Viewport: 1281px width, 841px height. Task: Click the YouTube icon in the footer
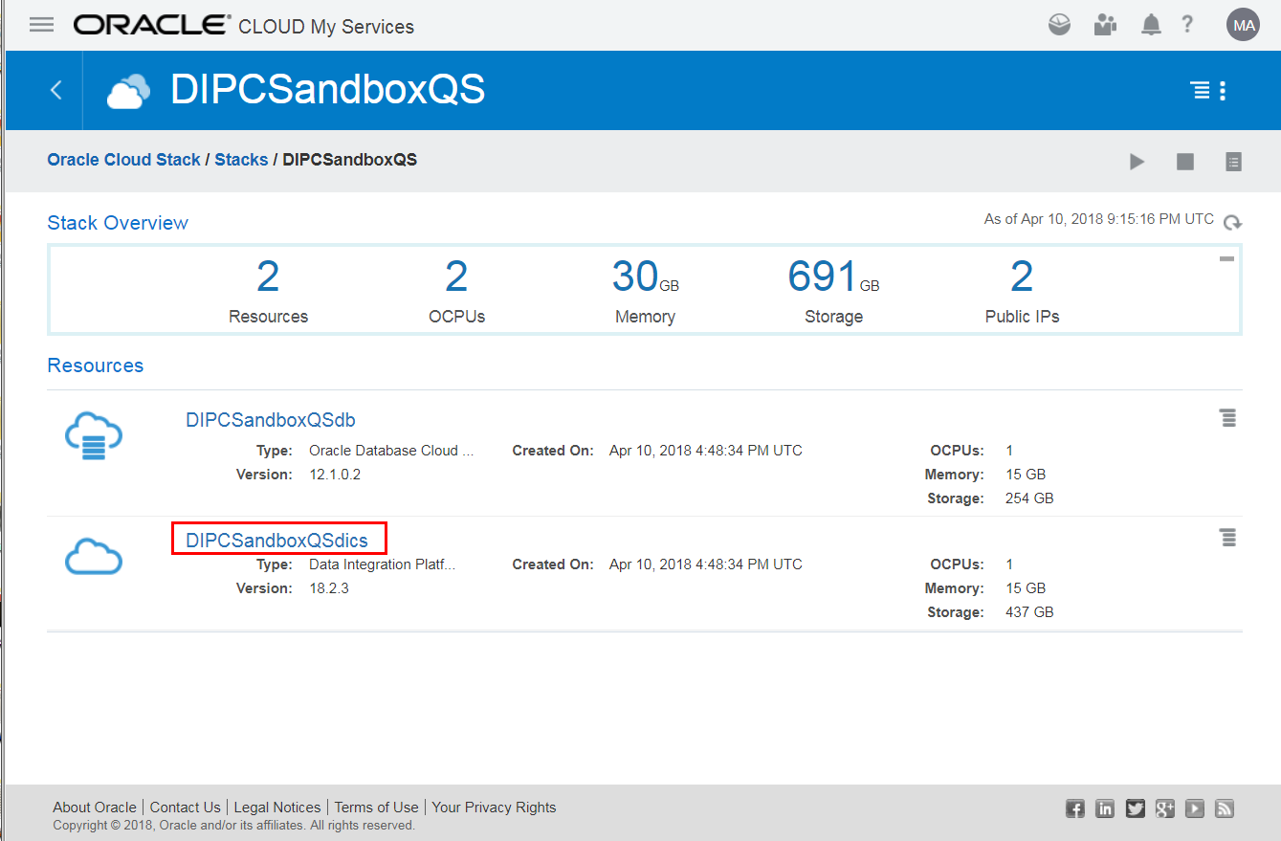click(x=1195, y=808)
